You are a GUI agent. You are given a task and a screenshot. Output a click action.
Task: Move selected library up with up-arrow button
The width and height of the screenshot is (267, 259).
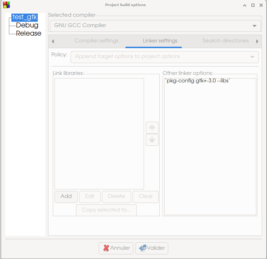point(152,128)
